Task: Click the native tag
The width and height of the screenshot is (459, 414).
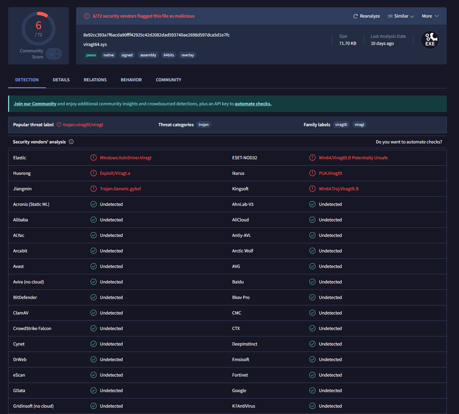Action: click(109, 55)
